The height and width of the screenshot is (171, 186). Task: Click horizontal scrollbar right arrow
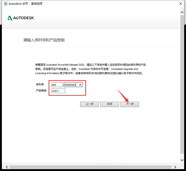175,167
